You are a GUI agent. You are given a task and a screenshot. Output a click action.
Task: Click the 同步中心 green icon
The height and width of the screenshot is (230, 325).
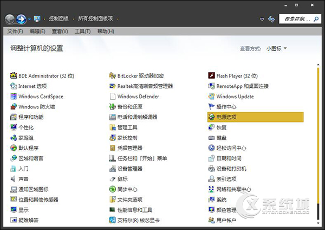pos(112,189)
